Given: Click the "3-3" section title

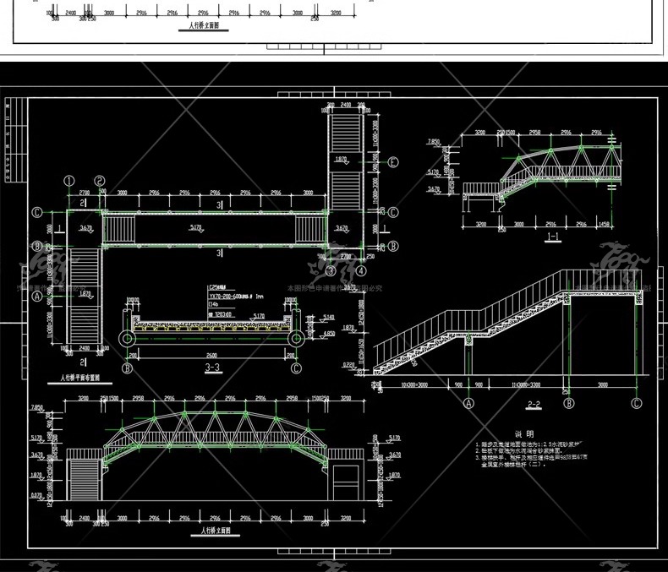Looking at the screenshot, I should click(x=212, y=368).
